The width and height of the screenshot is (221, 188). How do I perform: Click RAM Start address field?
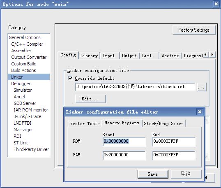point(124,155)
